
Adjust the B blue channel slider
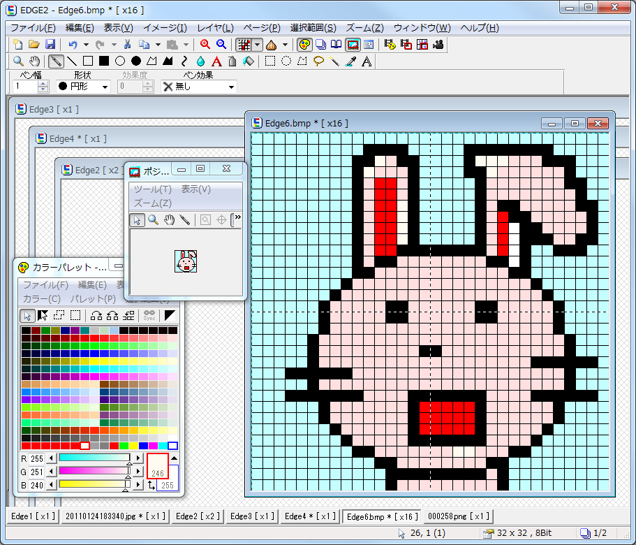pyautogui.click(x=94, y=484)
